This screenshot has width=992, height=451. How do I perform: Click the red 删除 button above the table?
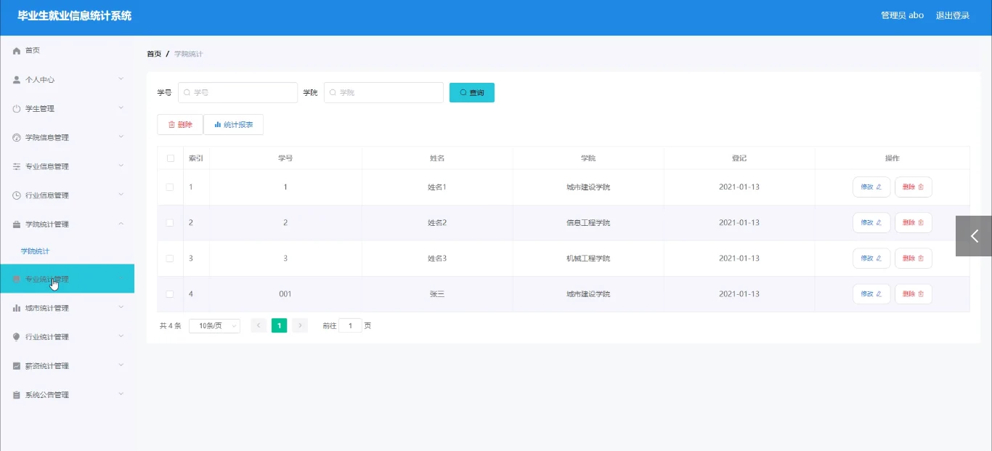click(180, 125)
